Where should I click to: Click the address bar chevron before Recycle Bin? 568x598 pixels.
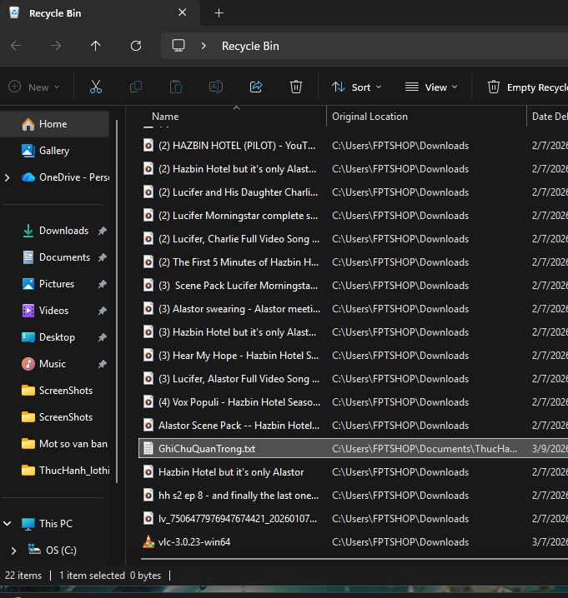(204, 46)
